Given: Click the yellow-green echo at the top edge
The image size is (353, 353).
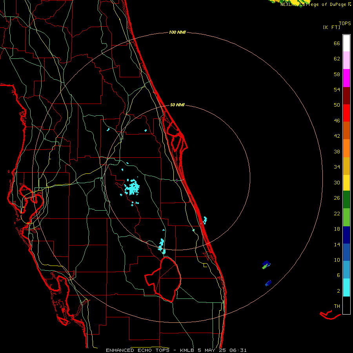Looking at the screenshot, I should click(290, 3).
